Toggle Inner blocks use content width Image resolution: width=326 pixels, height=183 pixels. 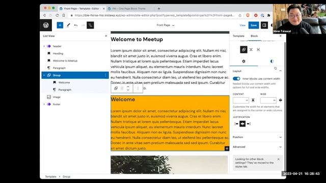pos(236,79)
